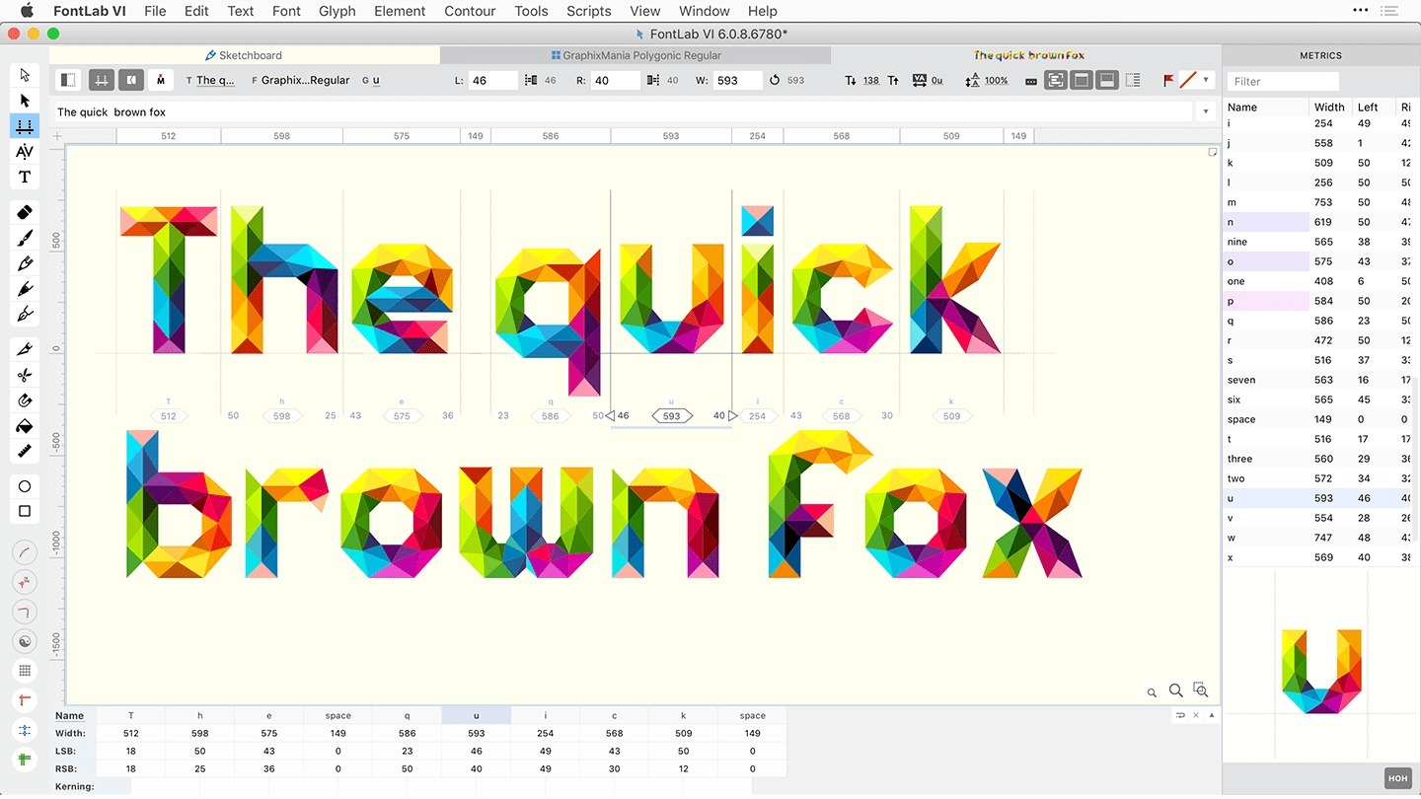Select the Metrics tool in the toolbar
This screenshot has height=799, width=1421.
[x=25, y=125]
